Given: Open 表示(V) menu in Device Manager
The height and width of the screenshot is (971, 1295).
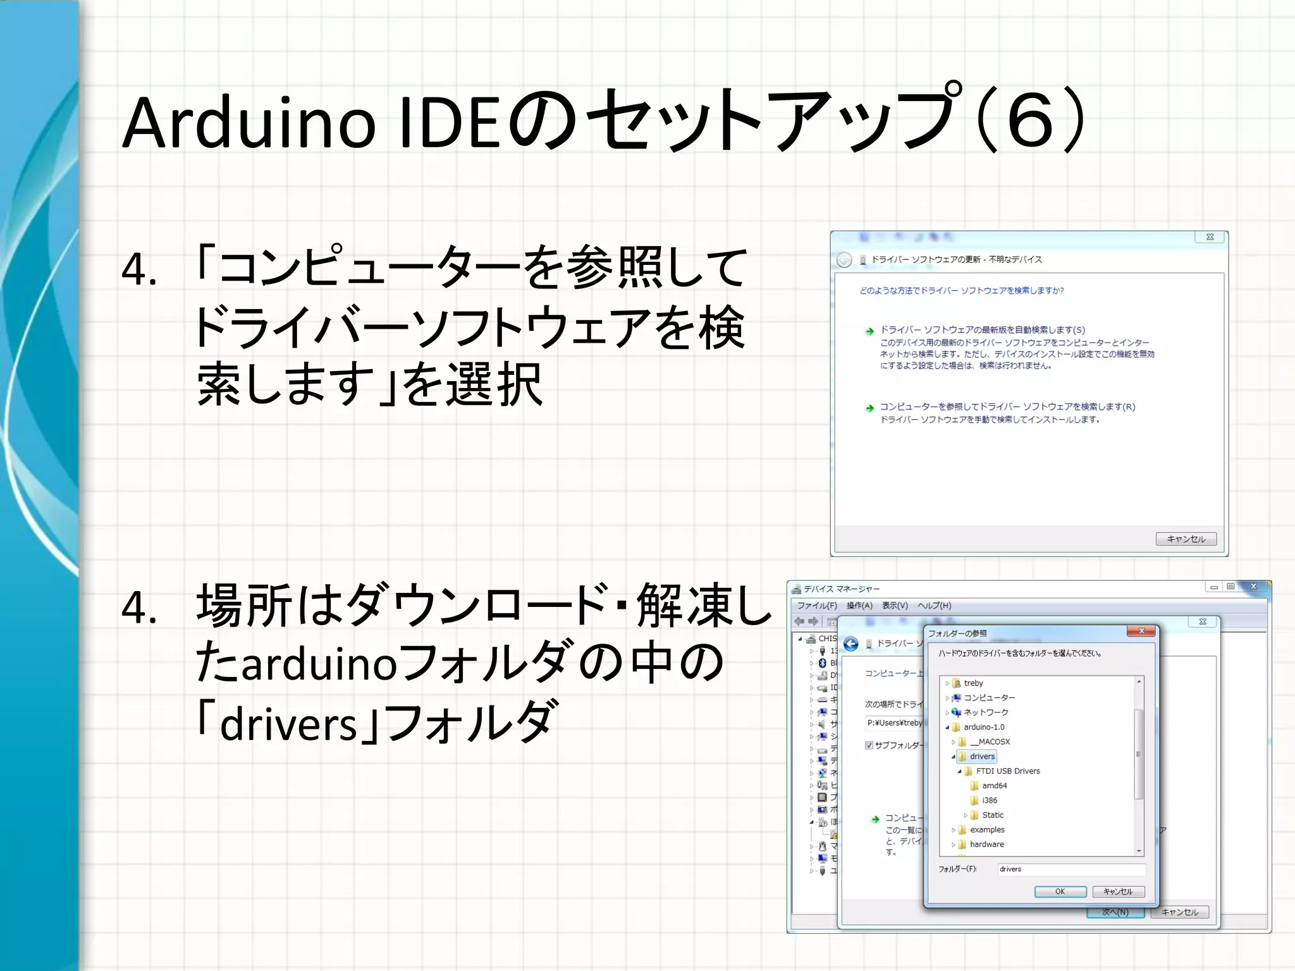Looking at the screenshot, I should click(x=895, y=606).
